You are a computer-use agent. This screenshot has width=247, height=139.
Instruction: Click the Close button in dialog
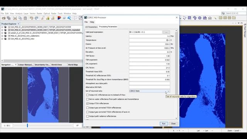point(173,124)
